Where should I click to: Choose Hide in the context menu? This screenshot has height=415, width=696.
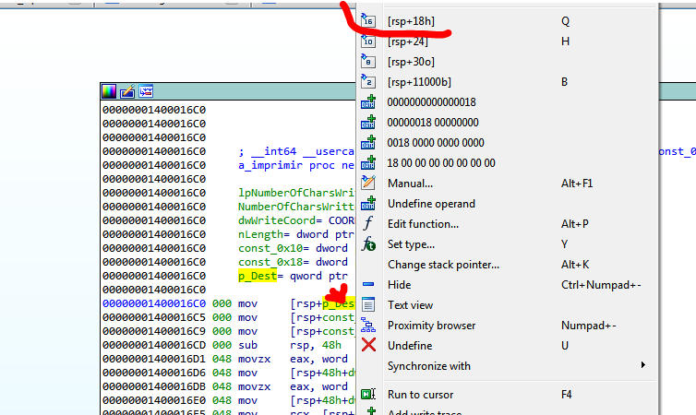(399, 285)
